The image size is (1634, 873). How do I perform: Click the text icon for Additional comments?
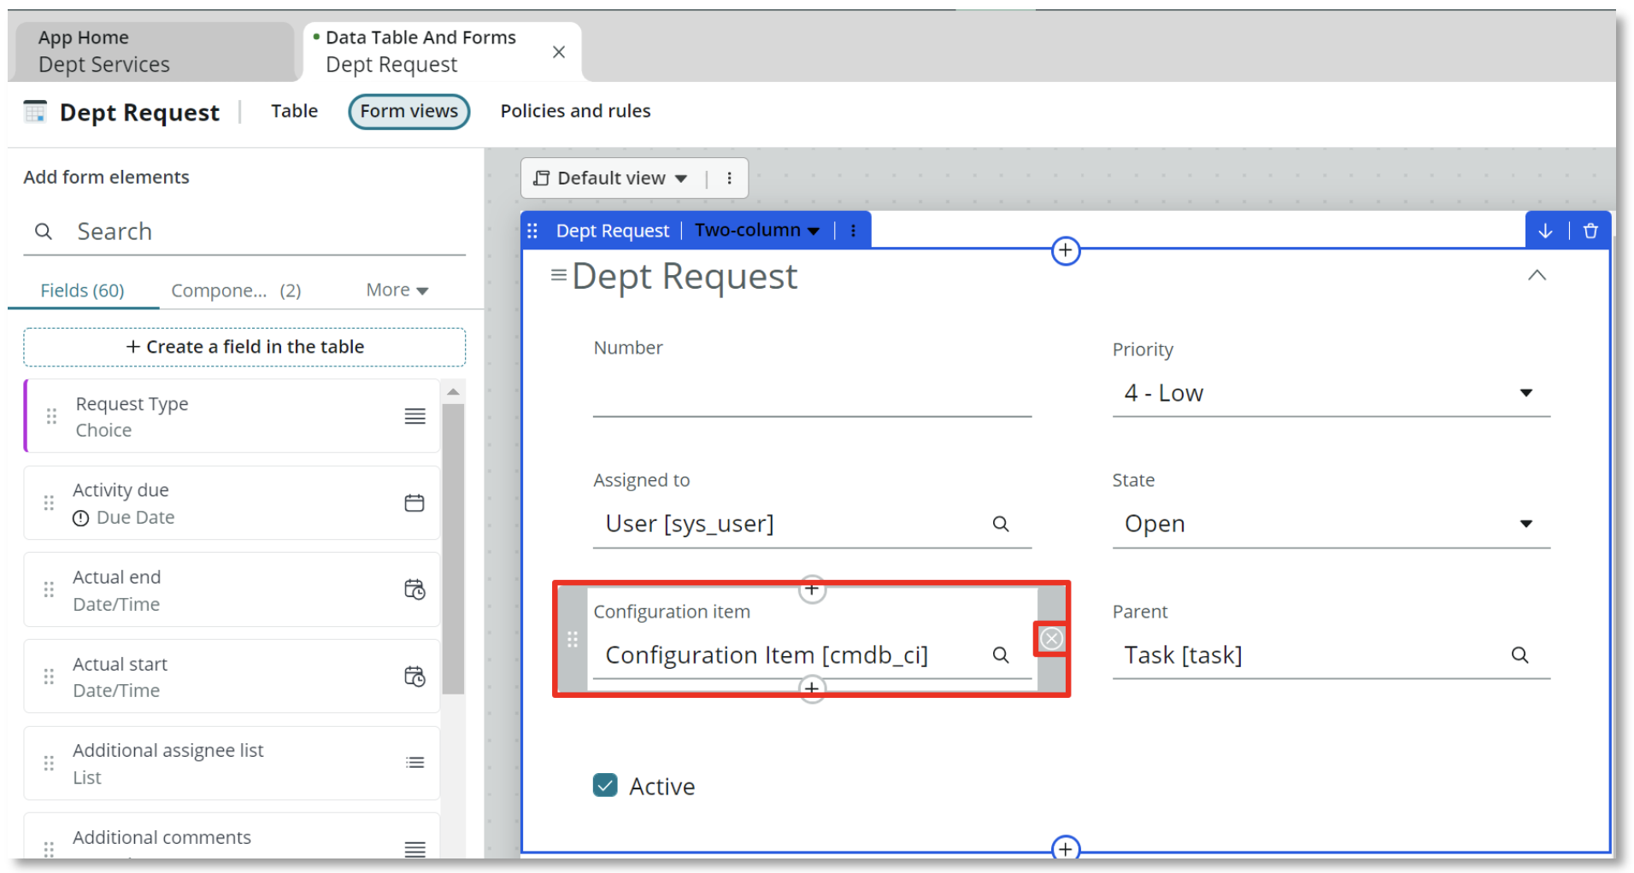(x=414, y=849)
